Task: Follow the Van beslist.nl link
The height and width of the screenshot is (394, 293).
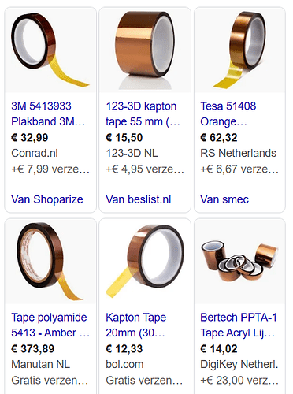Action: (x=139, y=199)
